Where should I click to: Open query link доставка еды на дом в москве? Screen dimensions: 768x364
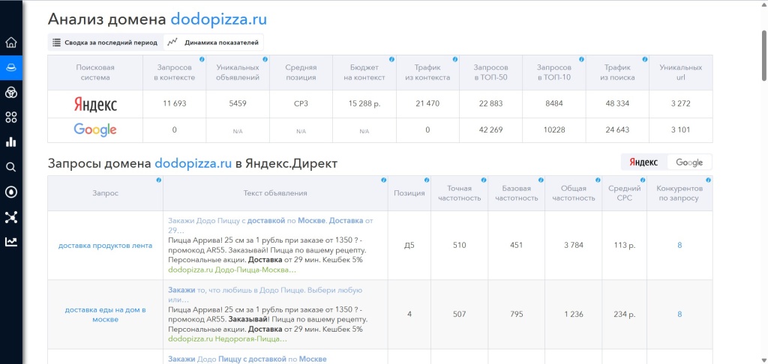click(105, 315)
